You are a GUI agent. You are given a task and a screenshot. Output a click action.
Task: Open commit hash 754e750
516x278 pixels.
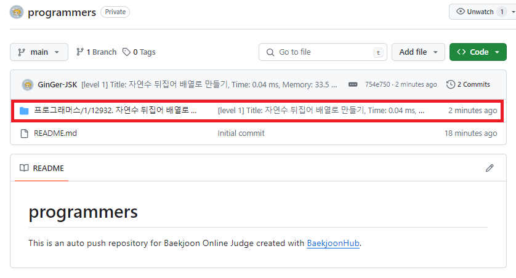tap(377, 84)
